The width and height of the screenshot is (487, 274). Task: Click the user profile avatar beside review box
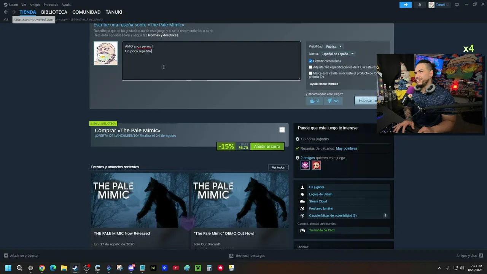point(106,53)
